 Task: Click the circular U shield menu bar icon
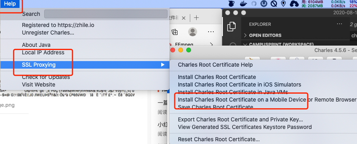coord(264,4)
